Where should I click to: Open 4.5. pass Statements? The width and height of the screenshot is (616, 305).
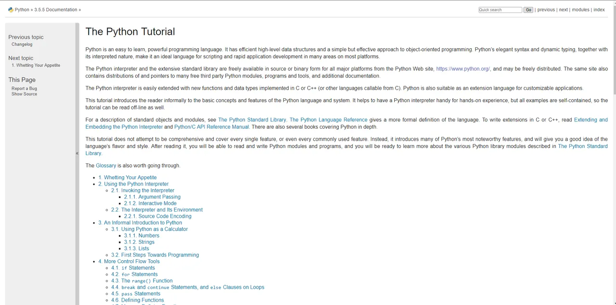(136, 294)
